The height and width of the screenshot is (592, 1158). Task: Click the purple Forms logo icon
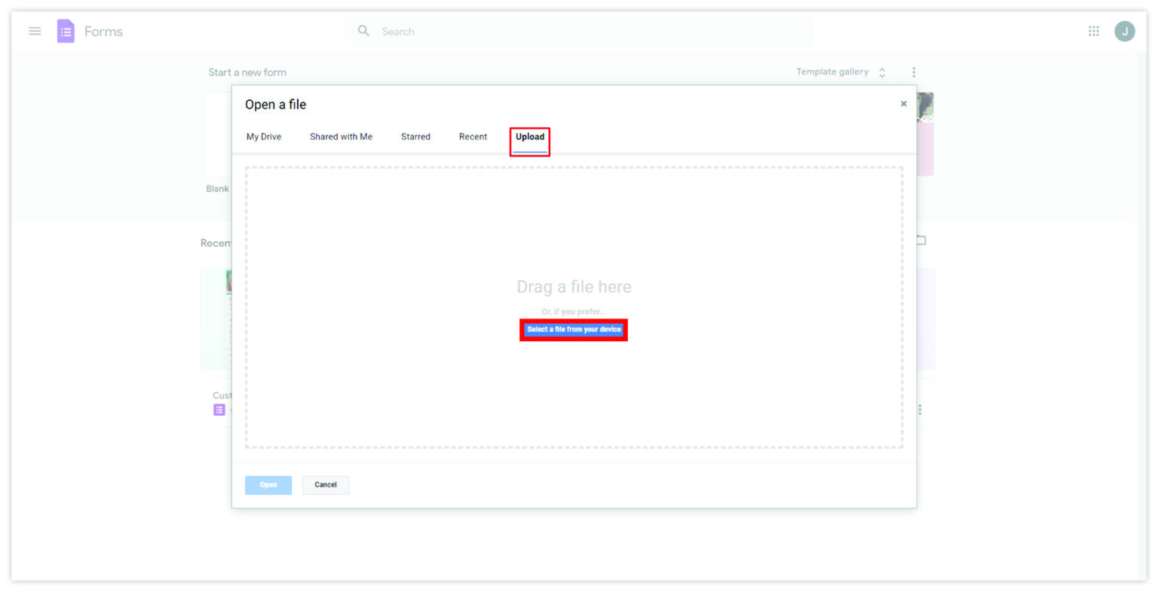coord(66,31)
